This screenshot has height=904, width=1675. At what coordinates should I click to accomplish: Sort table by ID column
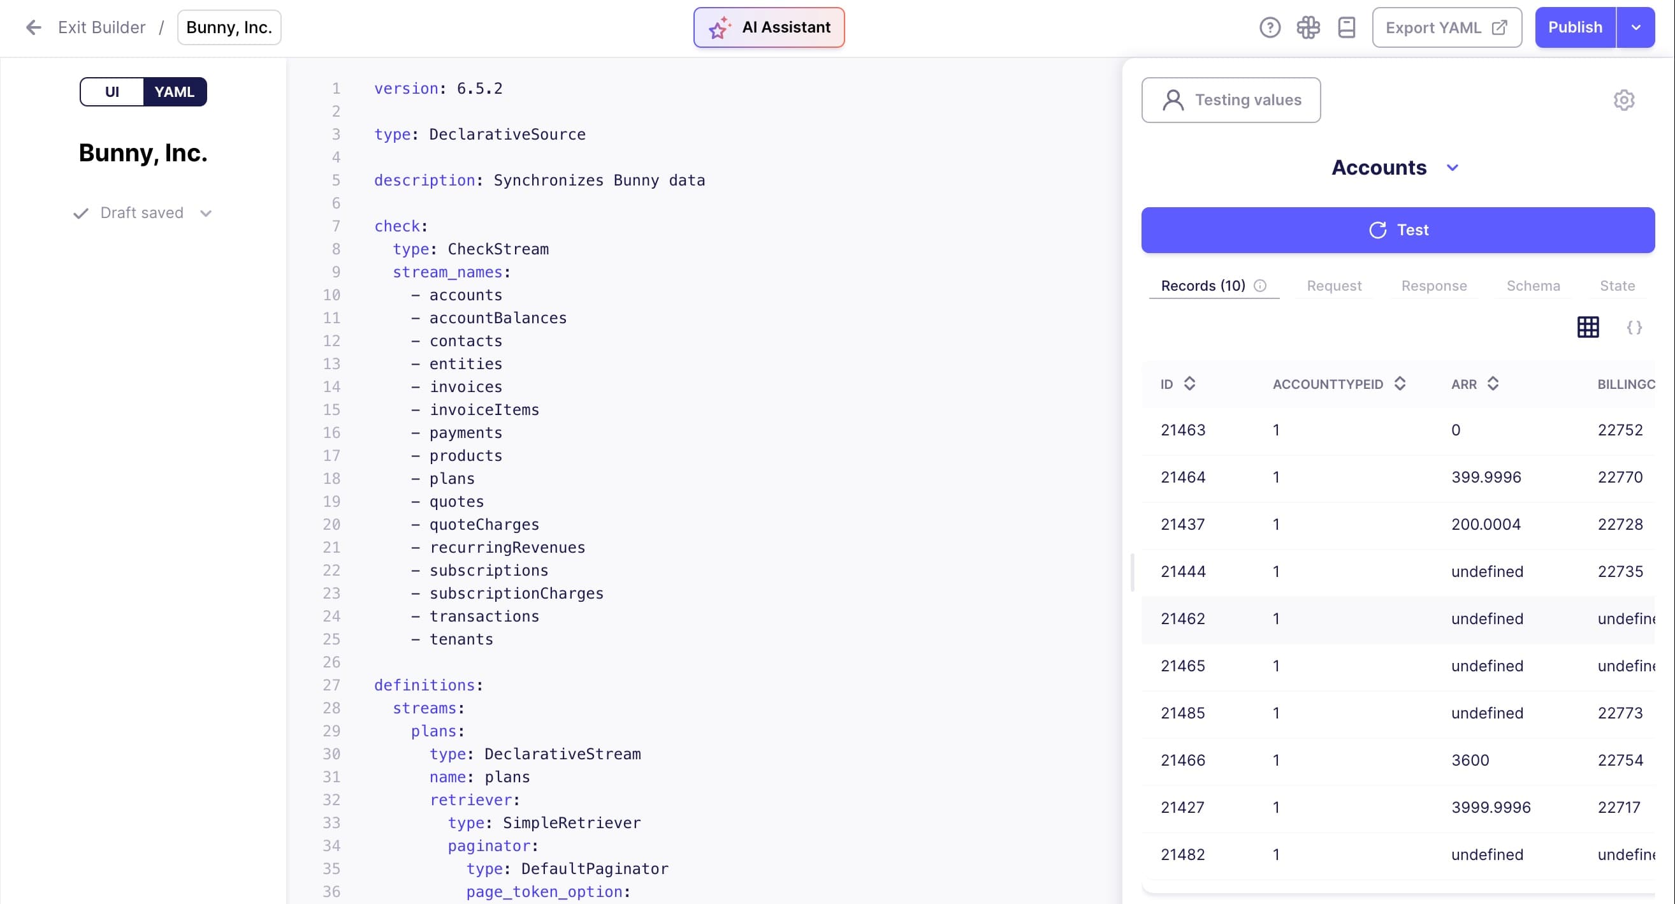1189,384
